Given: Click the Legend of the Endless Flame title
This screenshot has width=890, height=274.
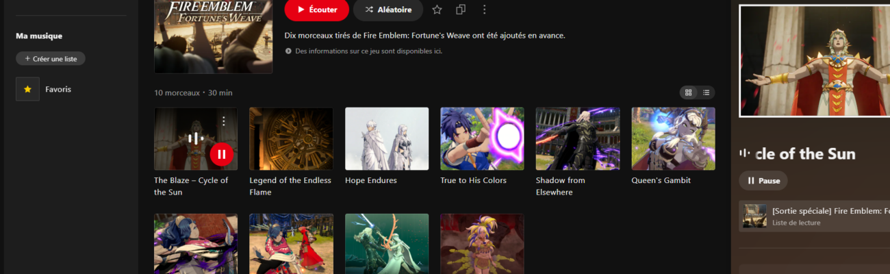Looking at the screenshot, I should (x=290, y=186).
